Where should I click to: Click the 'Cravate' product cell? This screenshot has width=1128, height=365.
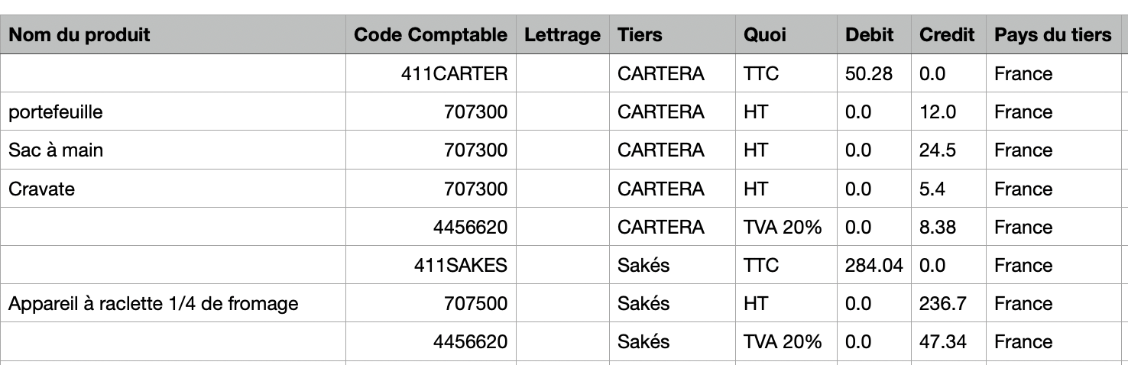pos(173,189)
